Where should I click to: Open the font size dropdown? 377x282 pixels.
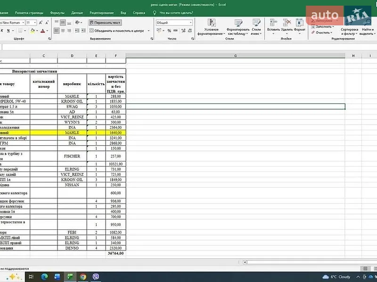[35, 23]
